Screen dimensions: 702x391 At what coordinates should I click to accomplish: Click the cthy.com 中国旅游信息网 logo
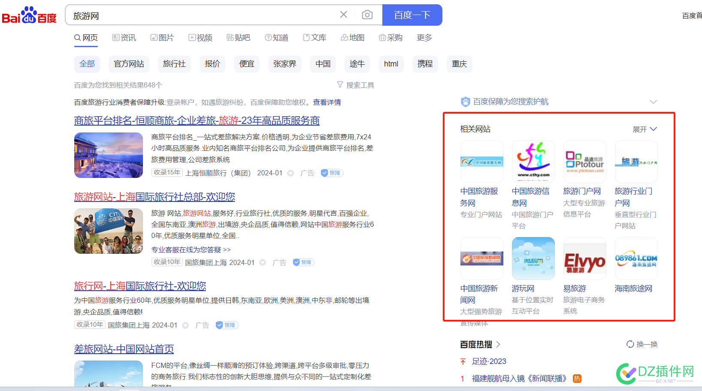533,162
